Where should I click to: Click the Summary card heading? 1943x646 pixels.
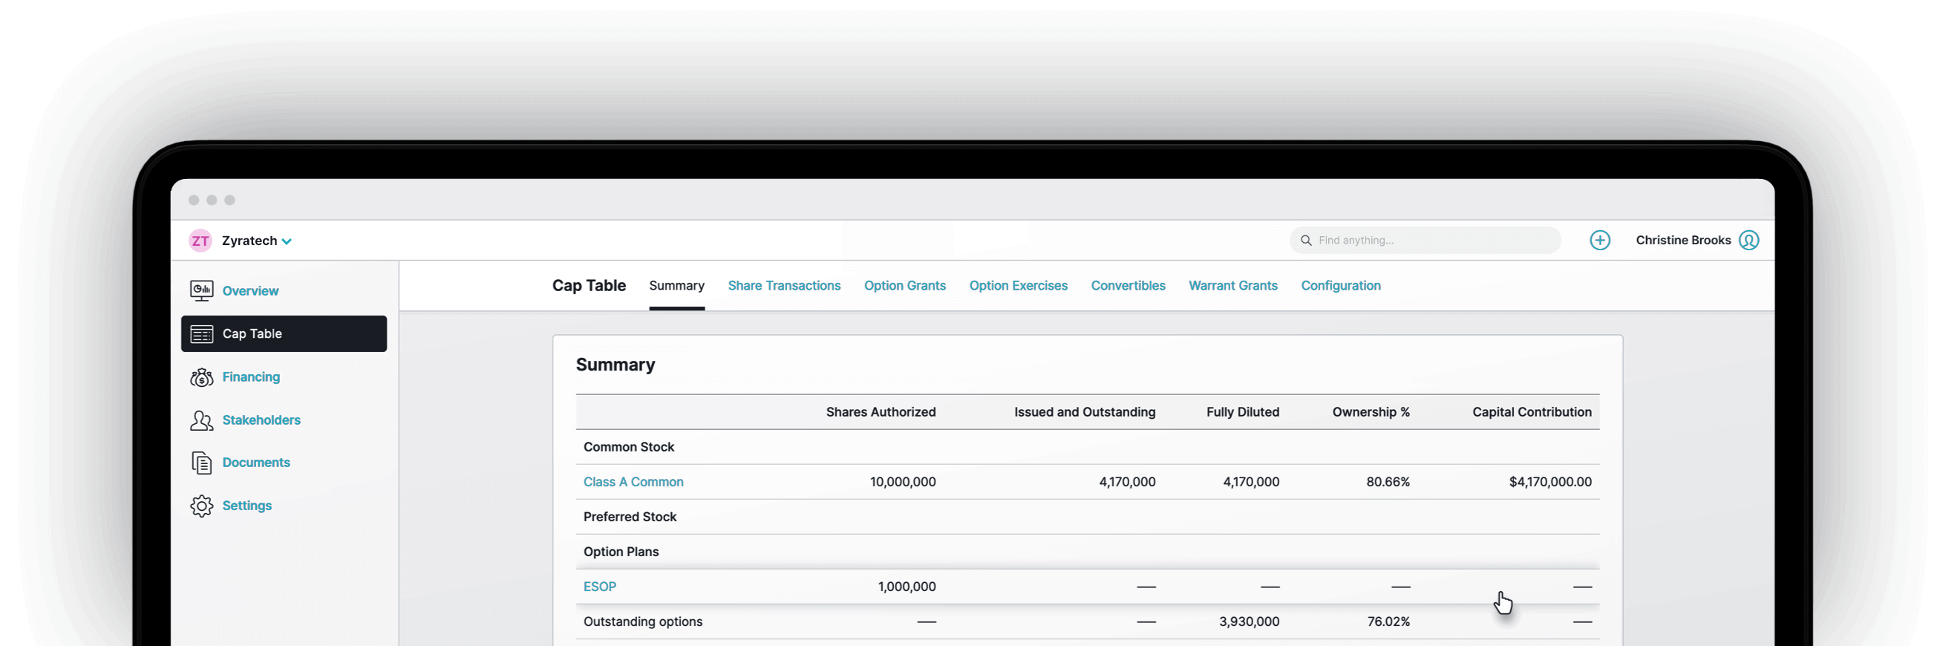[615, 365]
